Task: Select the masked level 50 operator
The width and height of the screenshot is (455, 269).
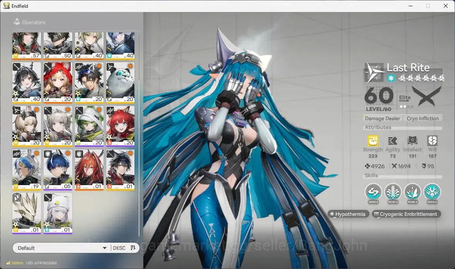Action: [x=58, y=45]
